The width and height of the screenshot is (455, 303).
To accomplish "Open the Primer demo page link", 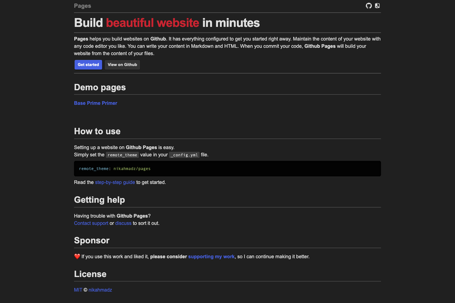I will pos(109,103).
